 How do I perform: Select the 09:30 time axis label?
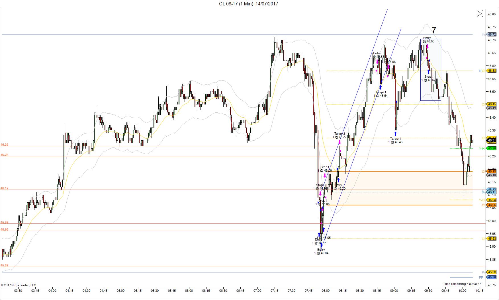[x=428, y=291]
